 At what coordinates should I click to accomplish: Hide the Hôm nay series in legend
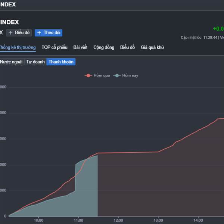[127, 76]
